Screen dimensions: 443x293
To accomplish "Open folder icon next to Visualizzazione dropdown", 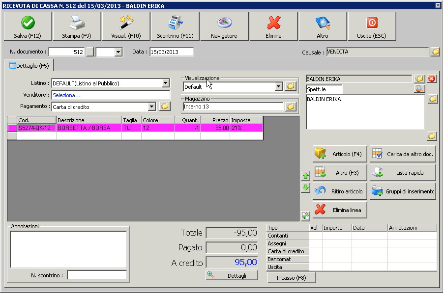I will [291, 86].
